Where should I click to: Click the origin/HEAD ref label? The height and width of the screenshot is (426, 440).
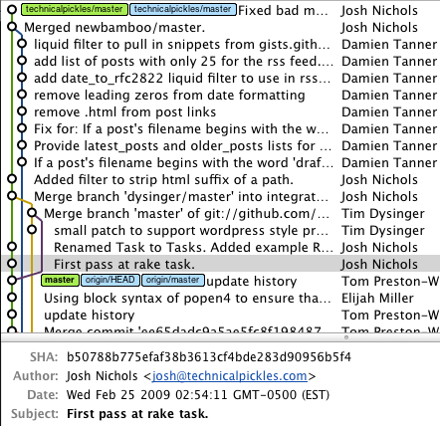(x=110, y=280)
